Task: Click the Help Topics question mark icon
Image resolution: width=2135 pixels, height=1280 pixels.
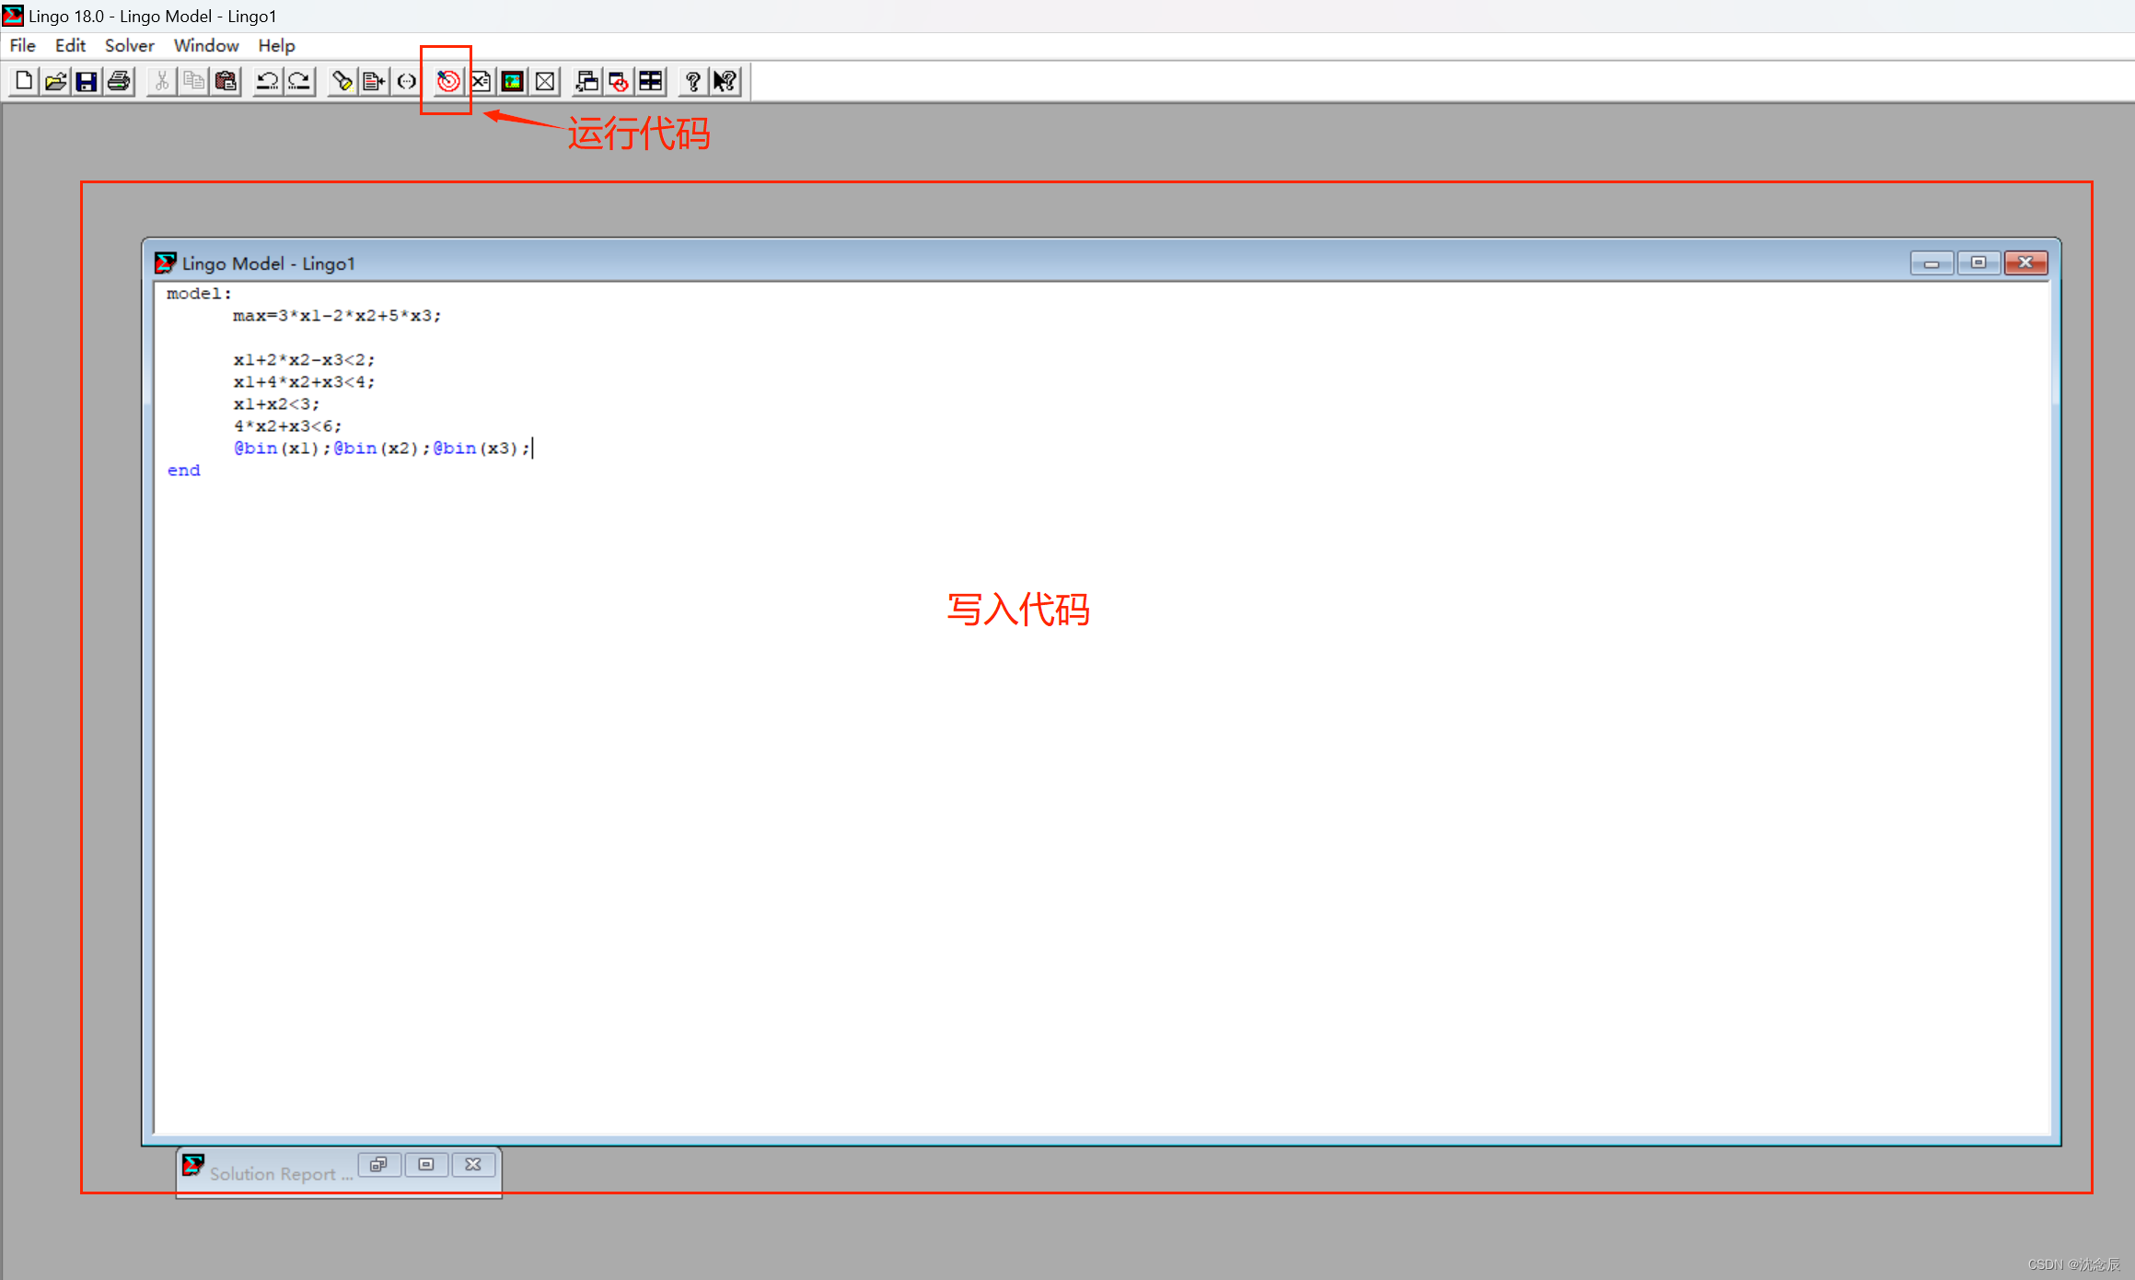Action: 692,81
